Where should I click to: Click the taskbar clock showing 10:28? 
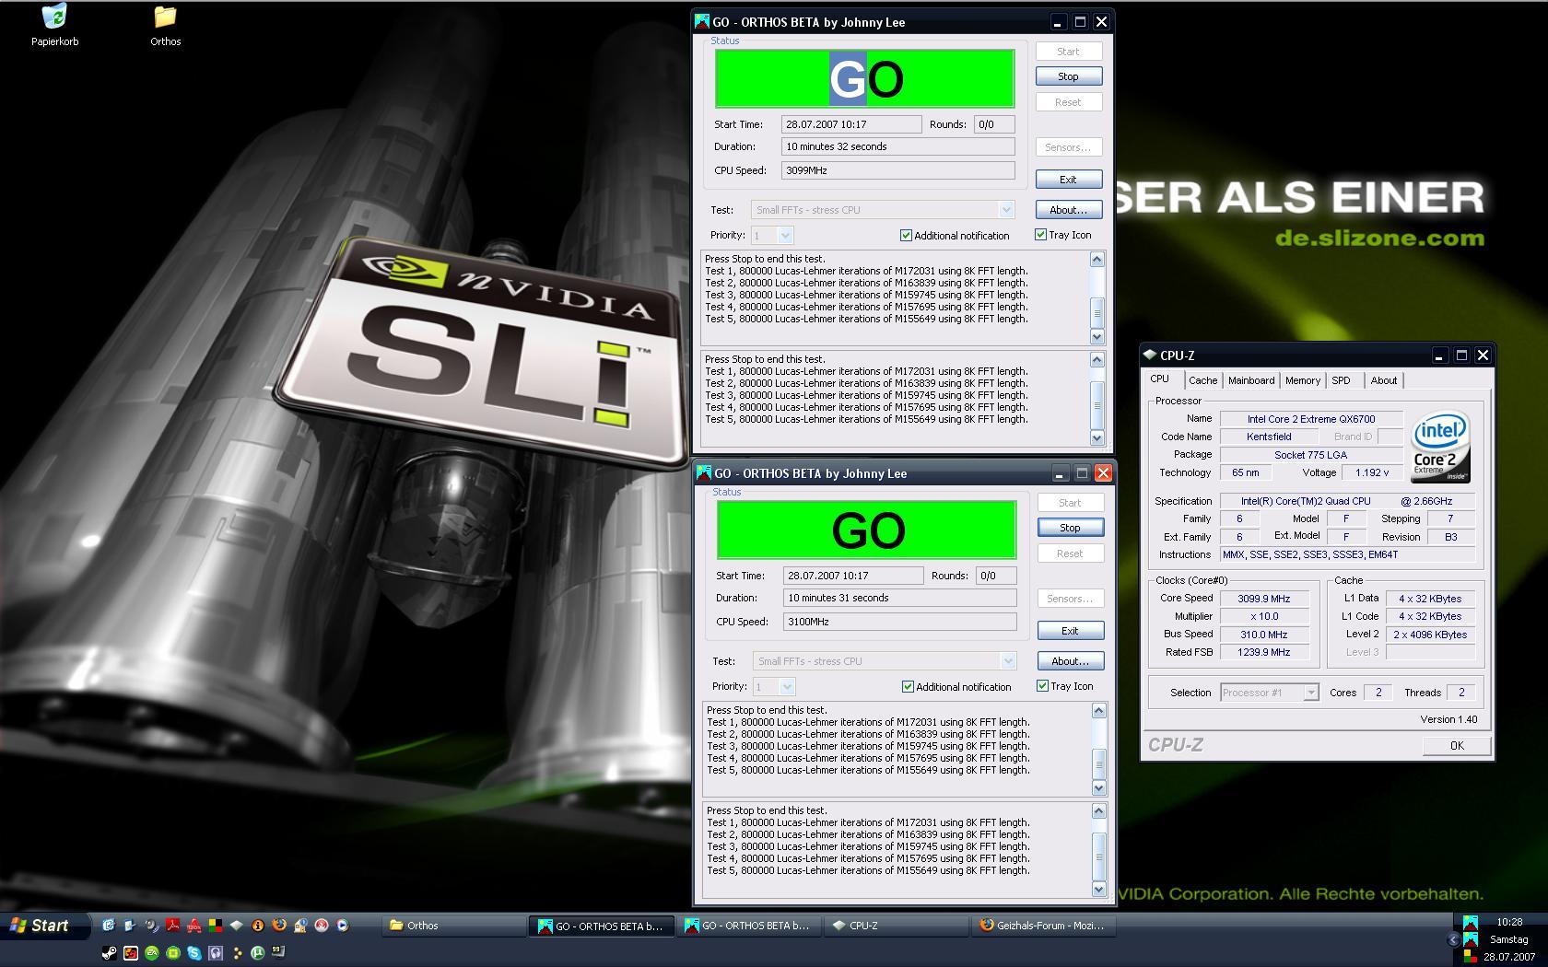1509,922
